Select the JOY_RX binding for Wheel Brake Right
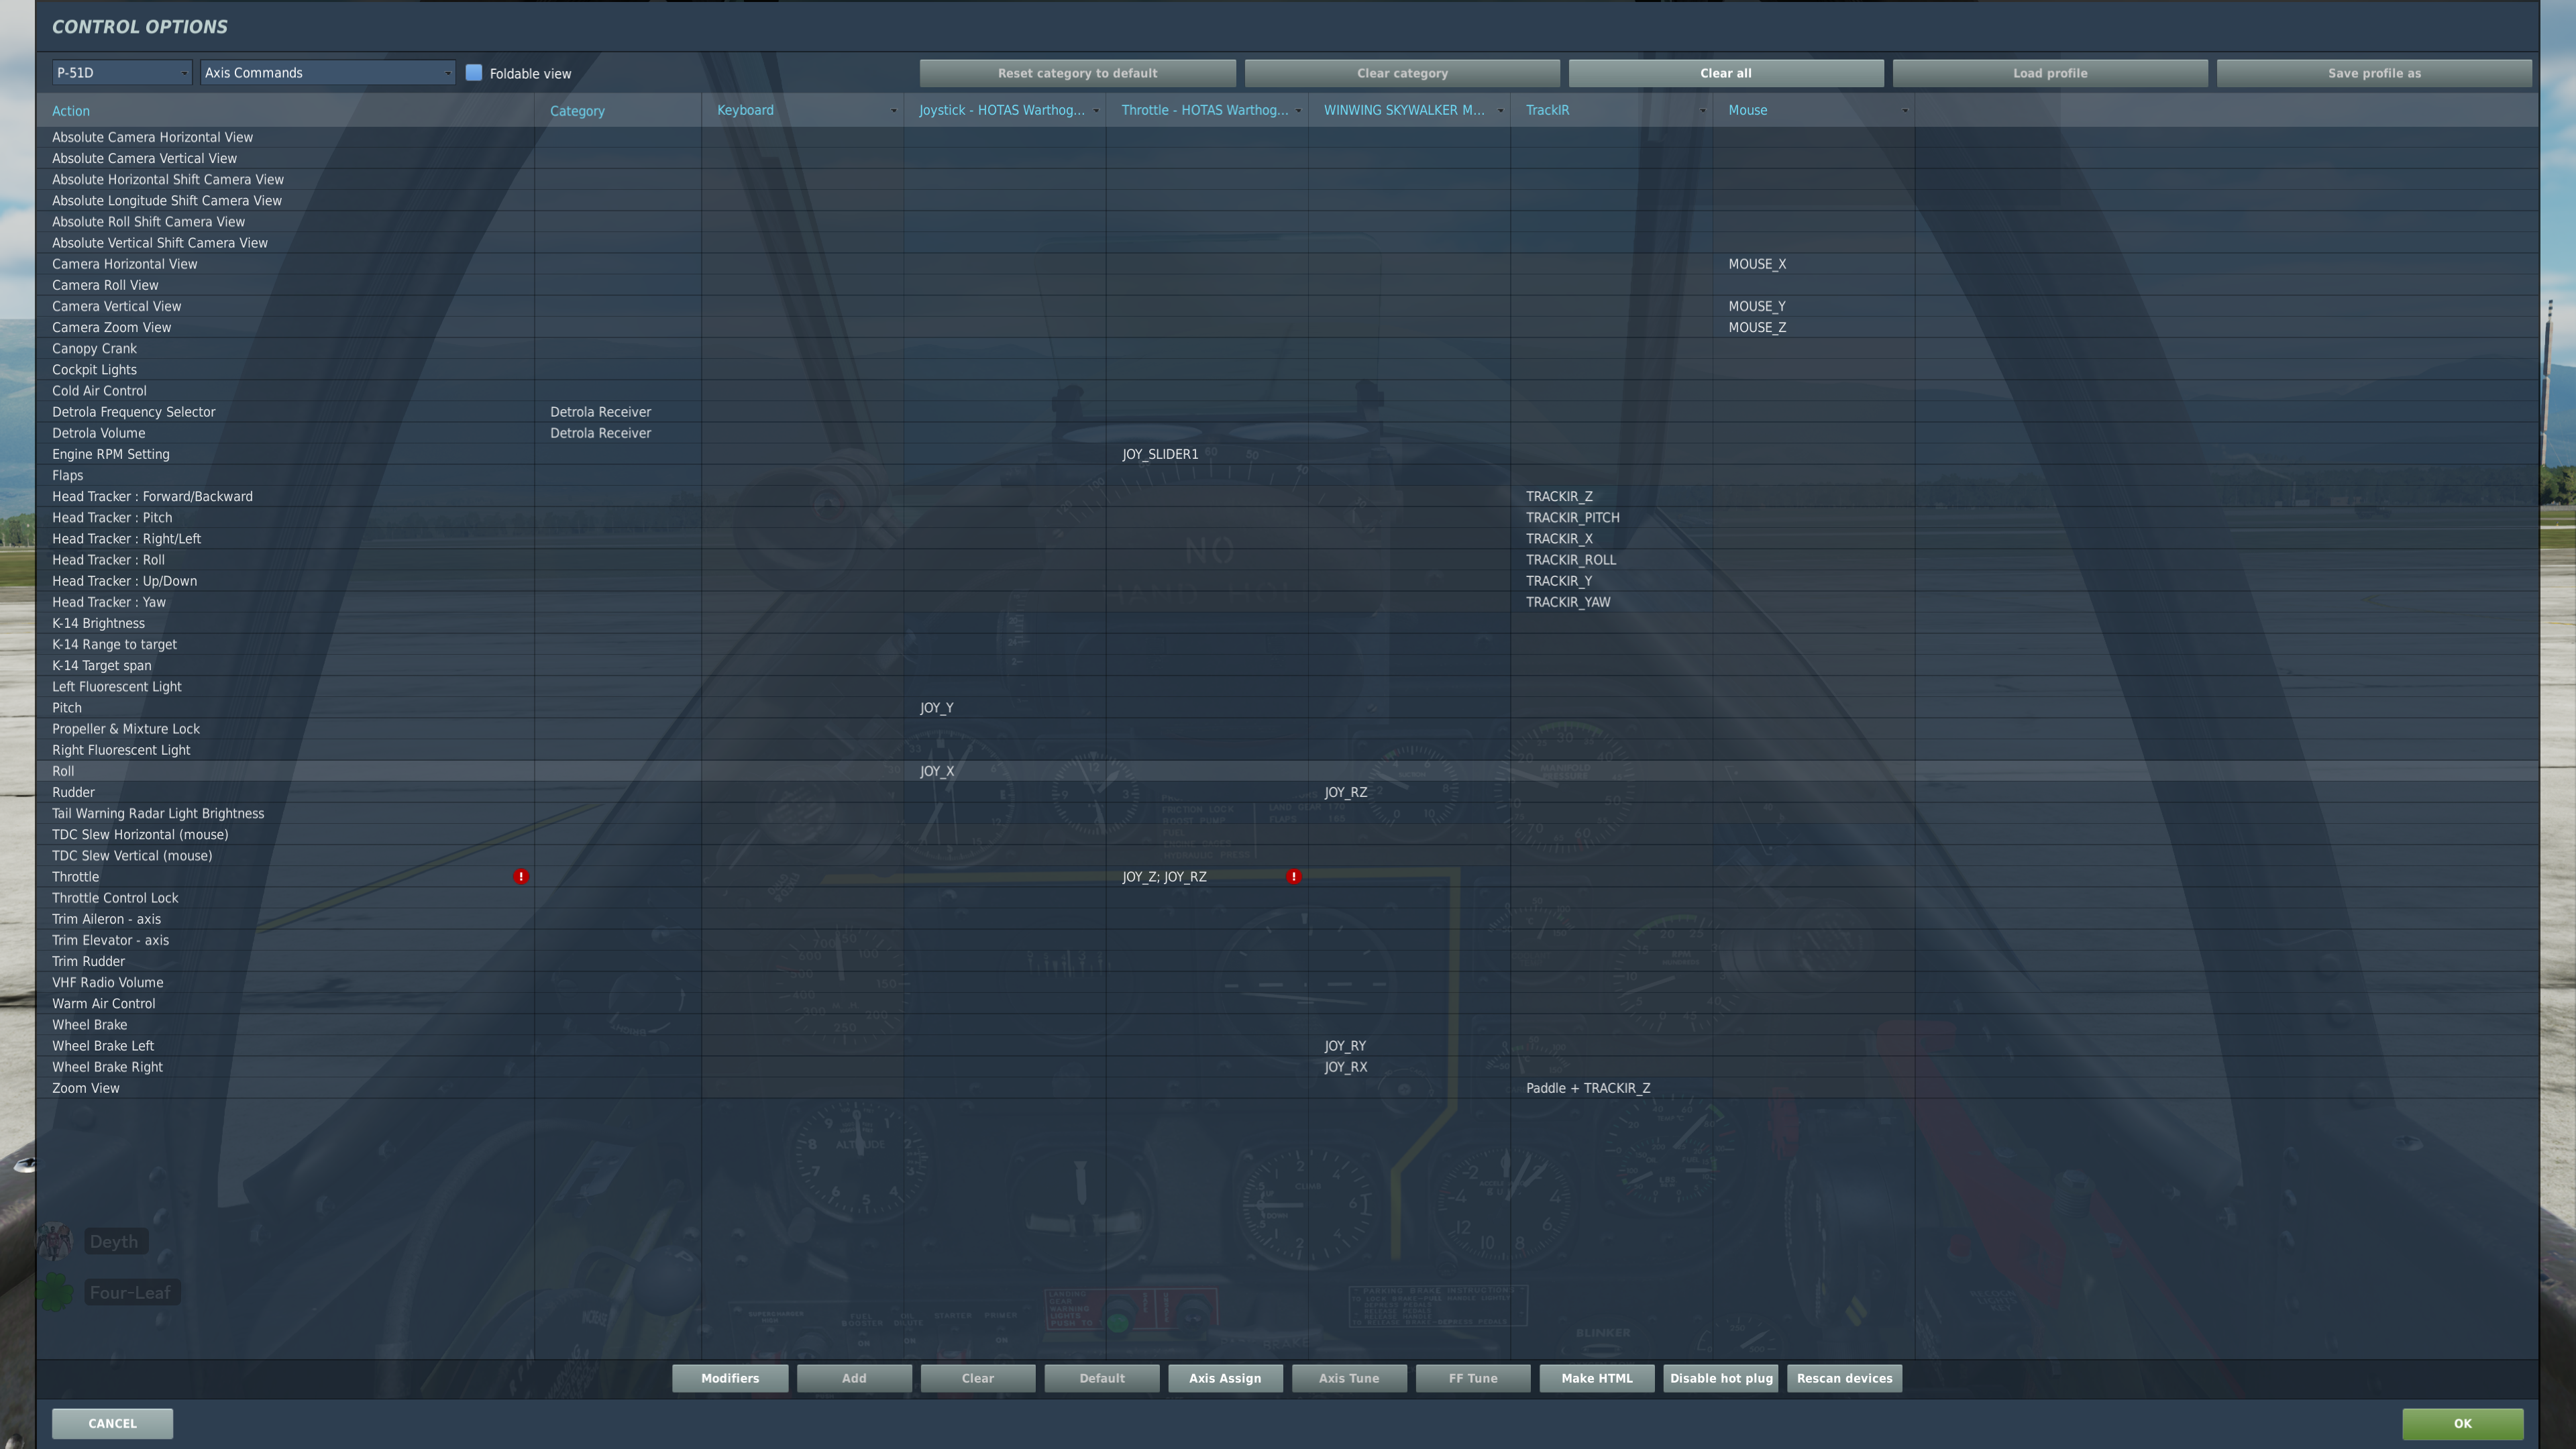The height and width of the screenshot is (1449, 2576). [x=1346, y=1067]
